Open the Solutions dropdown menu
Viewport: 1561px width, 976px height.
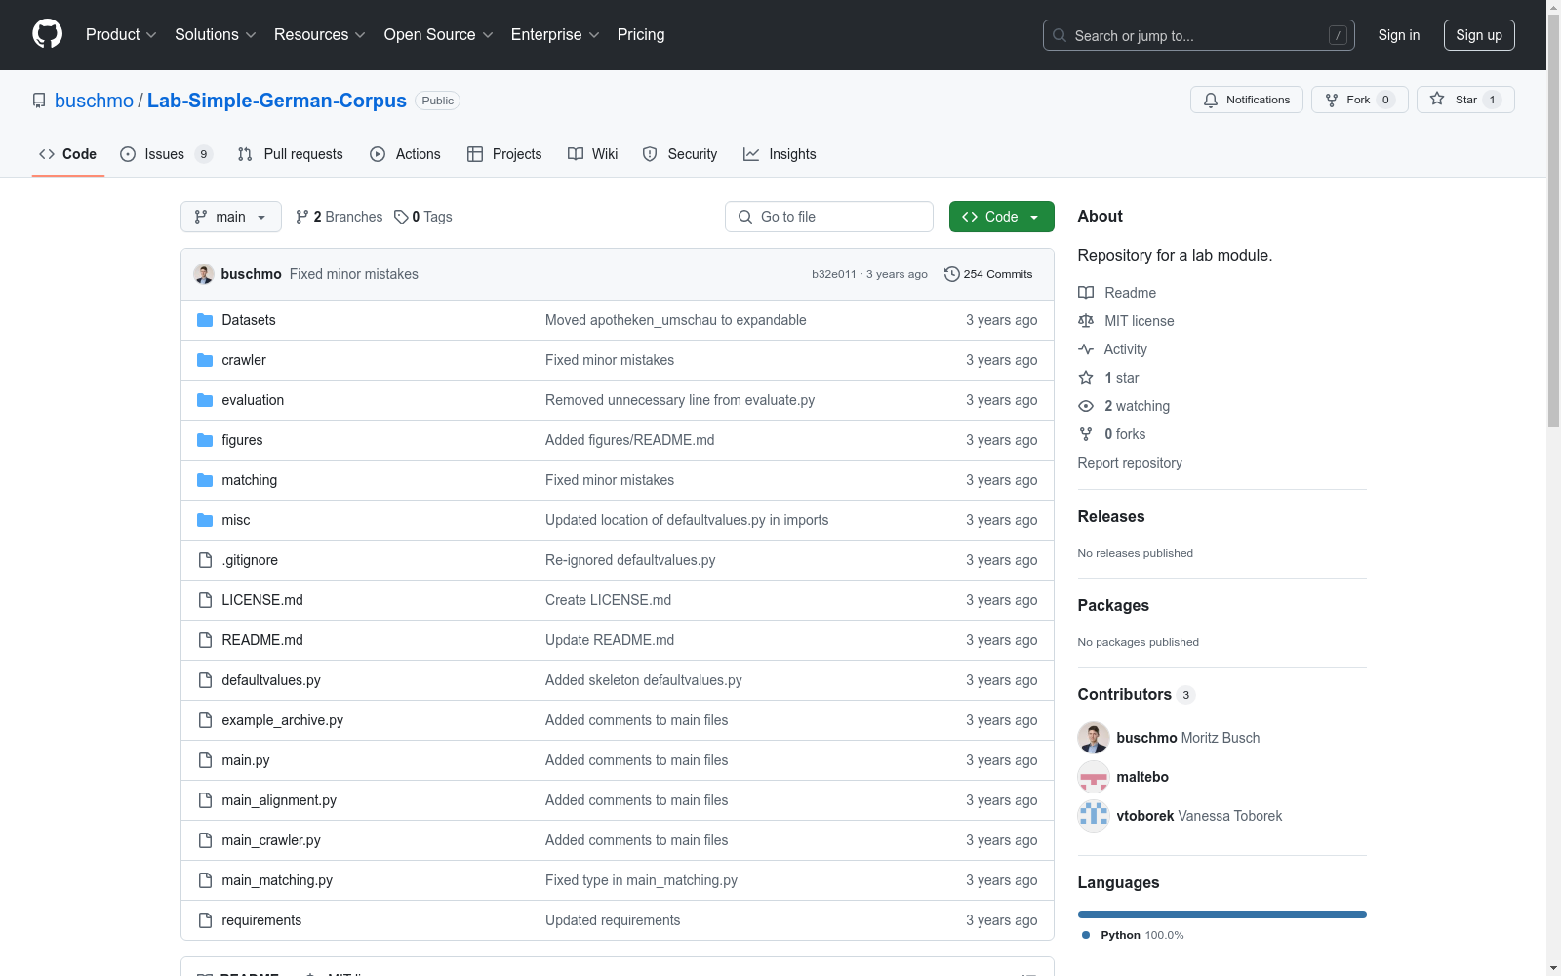216,34
